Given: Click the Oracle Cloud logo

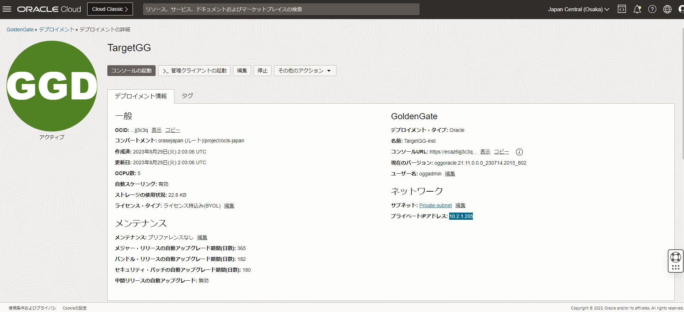Looking at the screenshot, I should point(49,9).
